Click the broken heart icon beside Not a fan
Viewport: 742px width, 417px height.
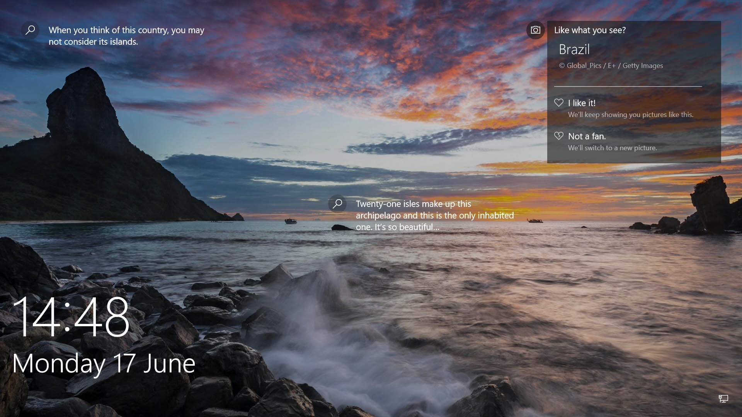tap(559, 136)
